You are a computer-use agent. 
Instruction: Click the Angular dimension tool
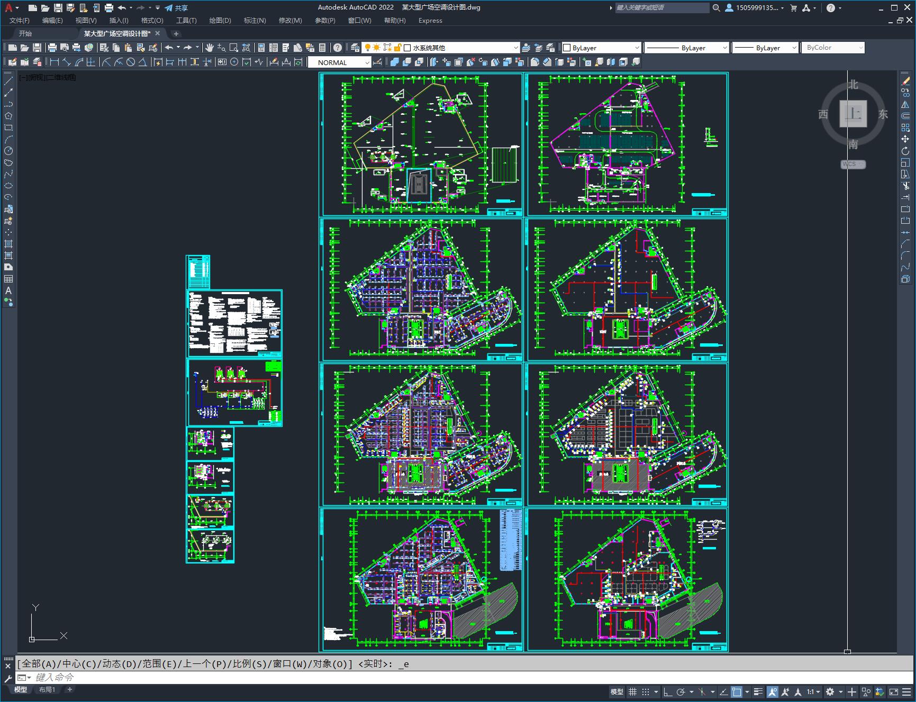coord(143,62)
